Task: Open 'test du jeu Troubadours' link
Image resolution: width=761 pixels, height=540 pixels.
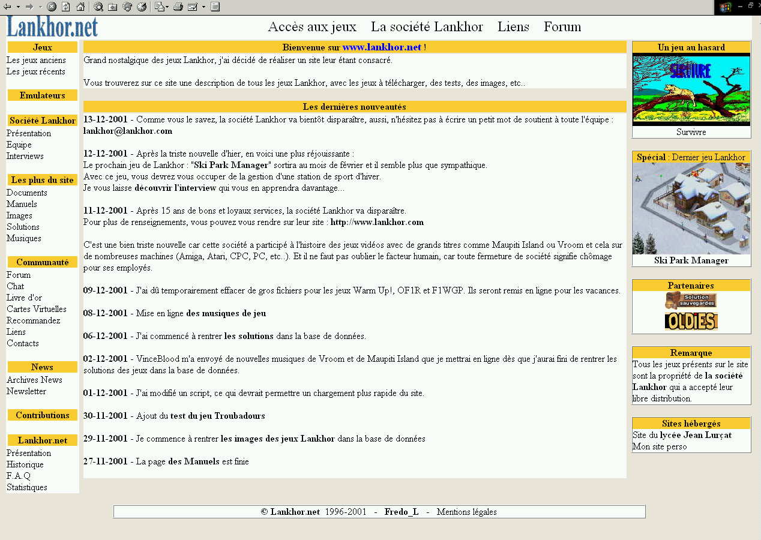Action: point(218,416)
